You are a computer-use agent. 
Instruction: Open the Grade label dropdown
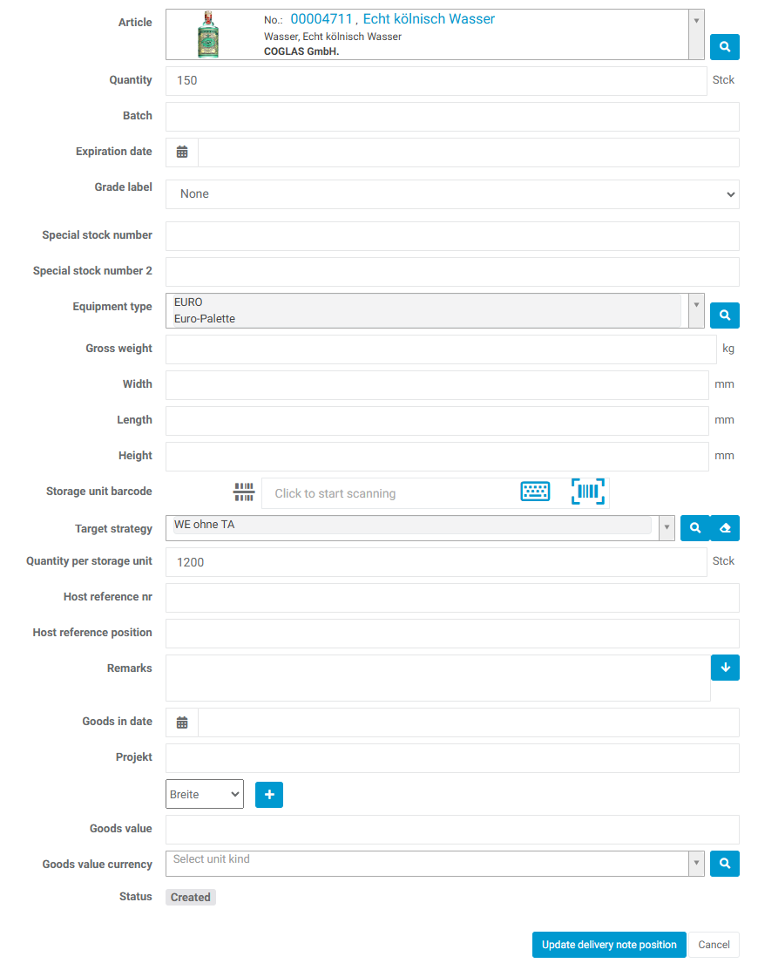tap(452, 194)
